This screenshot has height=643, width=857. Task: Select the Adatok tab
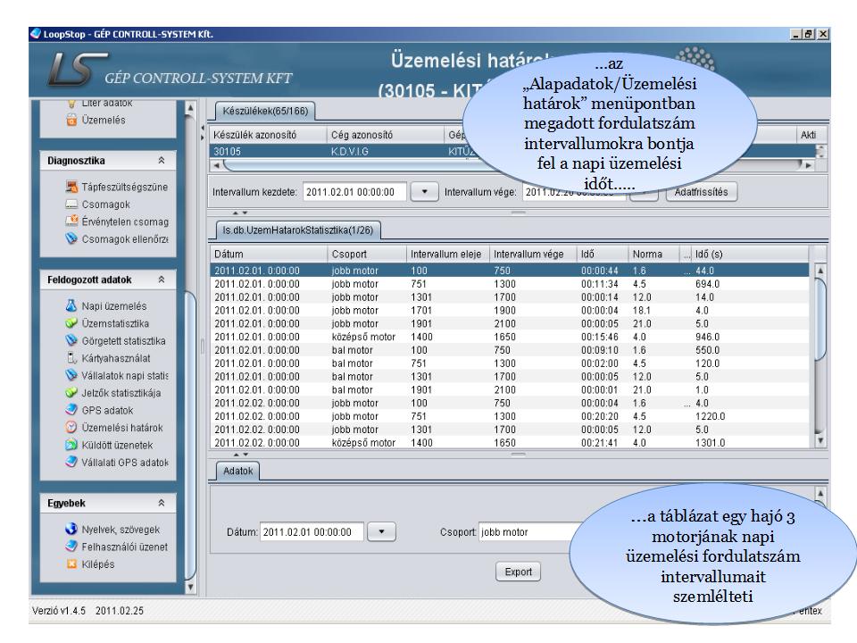coord(234,469)
